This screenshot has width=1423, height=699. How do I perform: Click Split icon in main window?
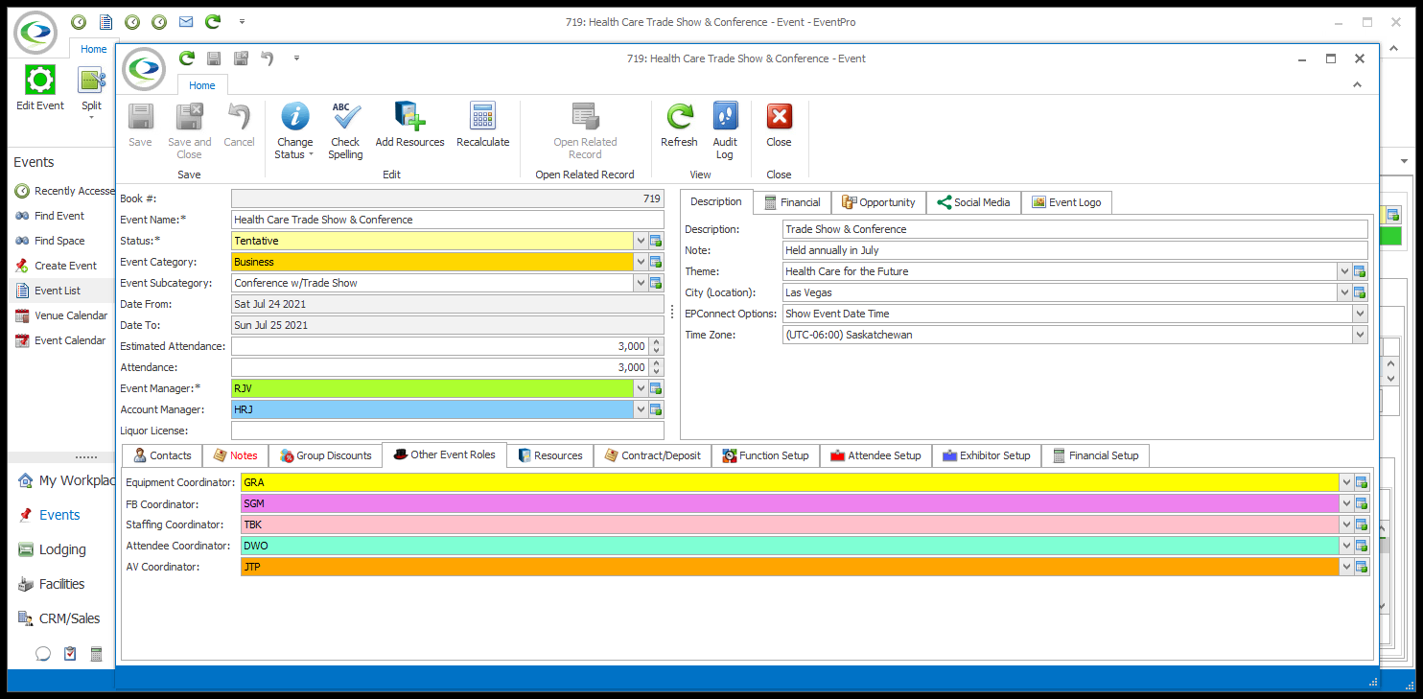tap(91, 81)
